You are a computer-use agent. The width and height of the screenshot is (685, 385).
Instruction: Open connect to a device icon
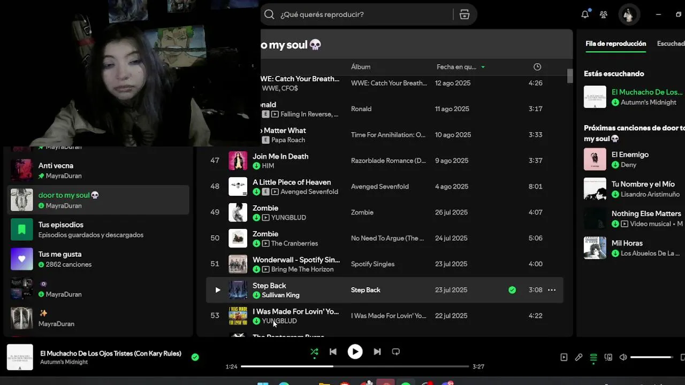click(608, 357)
